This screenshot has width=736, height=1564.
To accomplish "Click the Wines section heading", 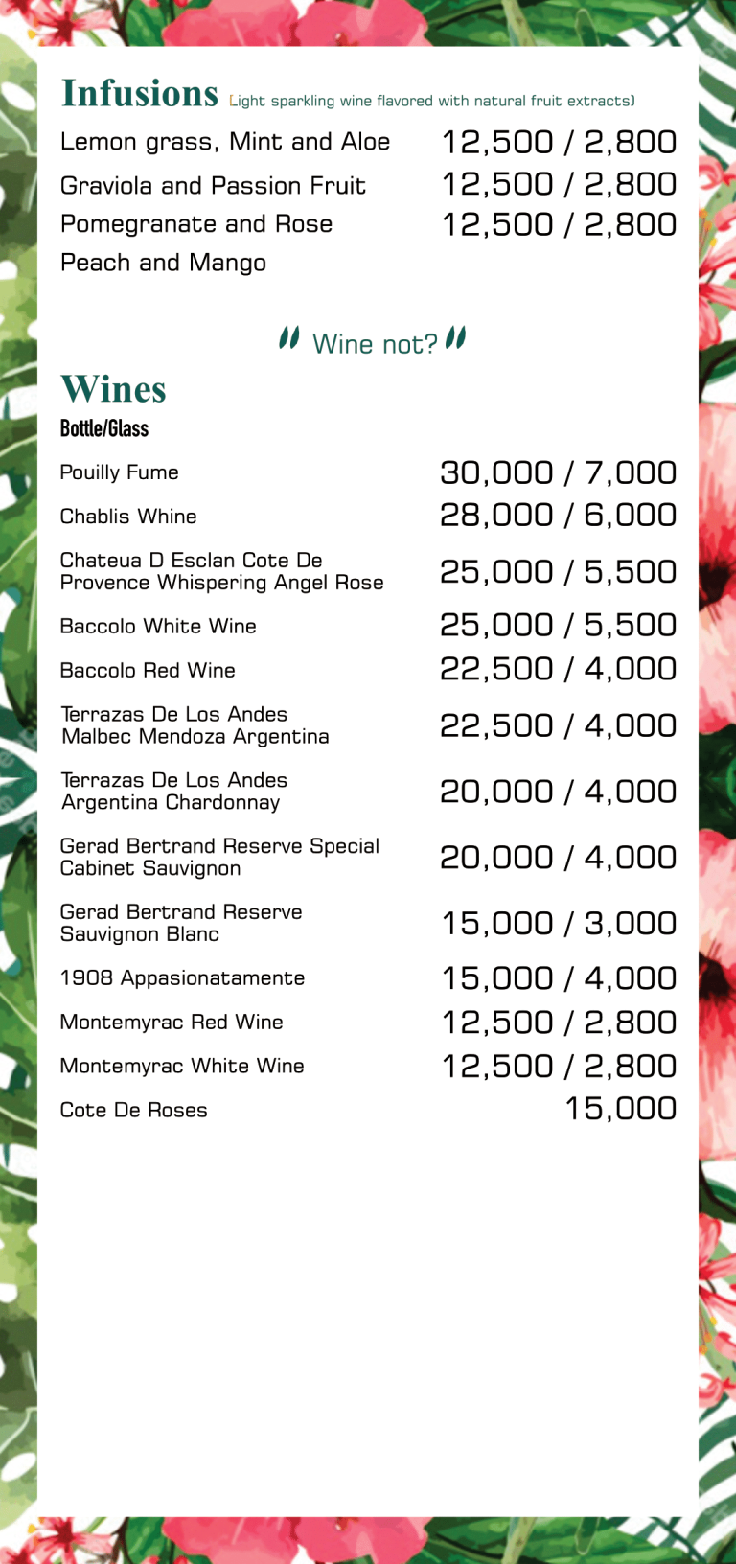I will click(113, 390).
